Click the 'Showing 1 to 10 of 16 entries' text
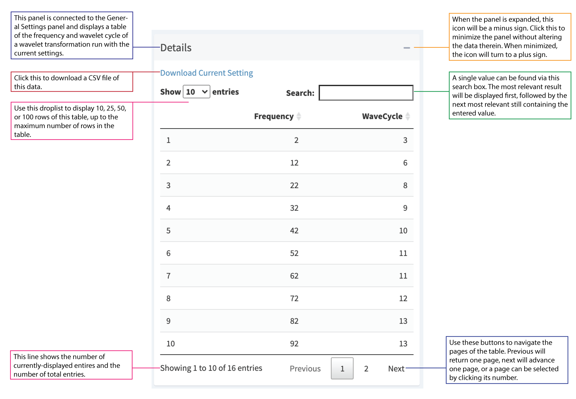 coord(211,368)
